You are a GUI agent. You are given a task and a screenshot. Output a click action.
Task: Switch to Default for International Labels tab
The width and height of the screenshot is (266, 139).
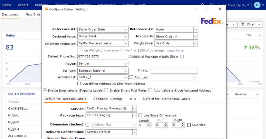pos(167,99)
